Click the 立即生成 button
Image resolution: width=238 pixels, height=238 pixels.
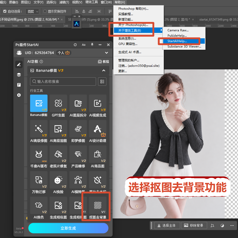pos(68,228)
